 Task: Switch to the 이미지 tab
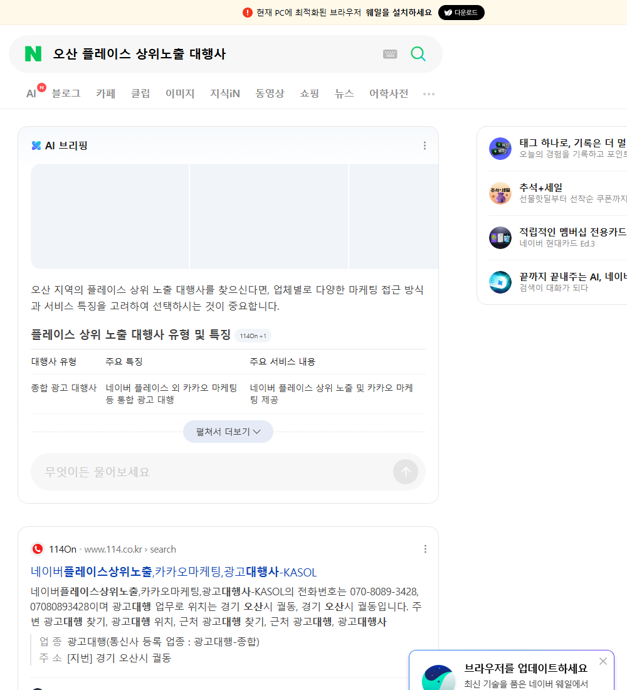[x=180, y=93]
